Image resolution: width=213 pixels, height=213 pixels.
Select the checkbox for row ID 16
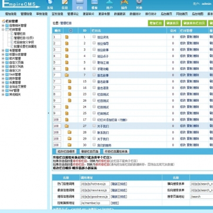pos(94,88)
